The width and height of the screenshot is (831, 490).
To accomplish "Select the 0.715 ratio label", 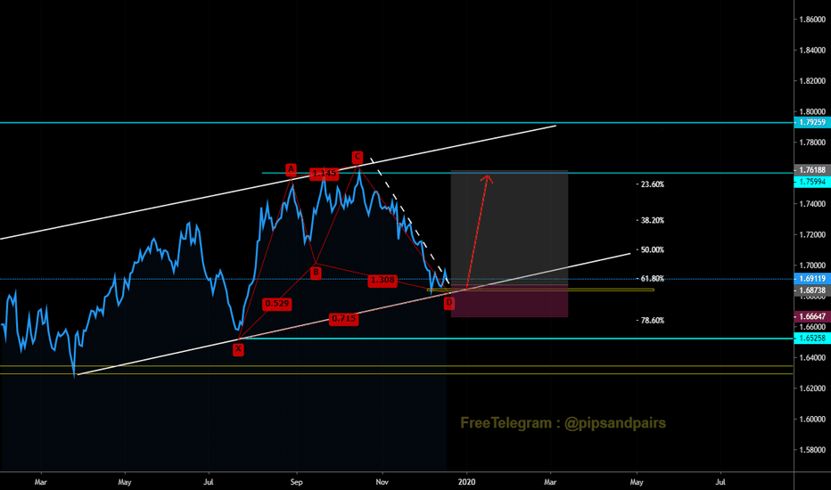I will (x=342, y=318).
